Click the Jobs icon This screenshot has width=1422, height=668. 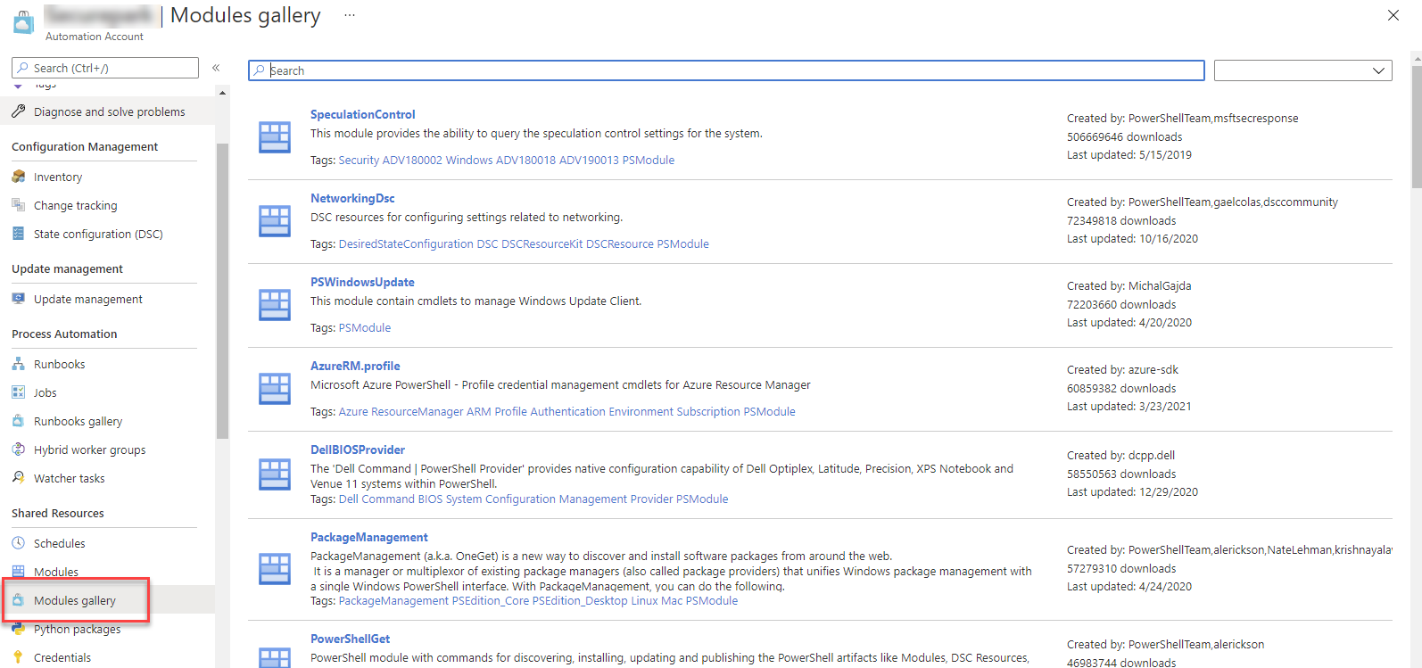tap(19, 392)
